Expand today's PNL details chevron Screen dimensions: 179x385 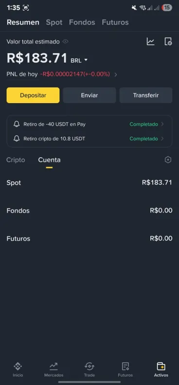pos(116,75)
